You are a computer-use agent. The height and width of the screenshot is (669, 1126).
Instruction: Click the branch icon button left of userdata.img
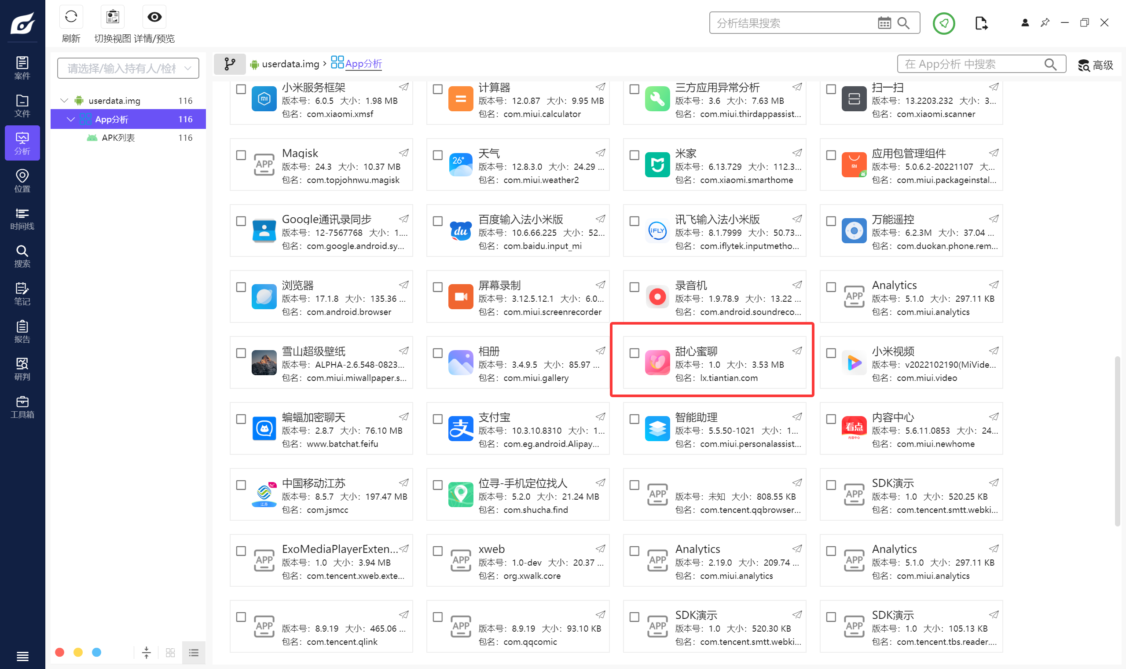pyautogui.click(x=230, y=64)
